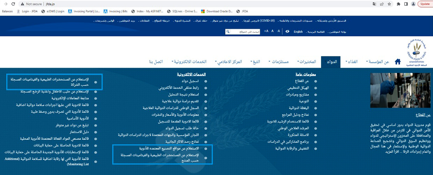Go to the site home icon
Viewport: 433px width, 175px height.
(398, 61)
